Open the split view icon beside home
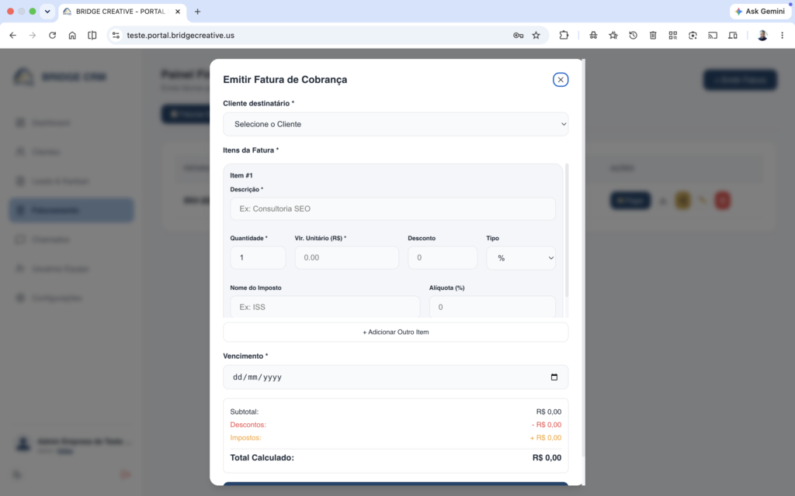Image resolution: width=795 pixels, height=496 pixels. point(92,36)
